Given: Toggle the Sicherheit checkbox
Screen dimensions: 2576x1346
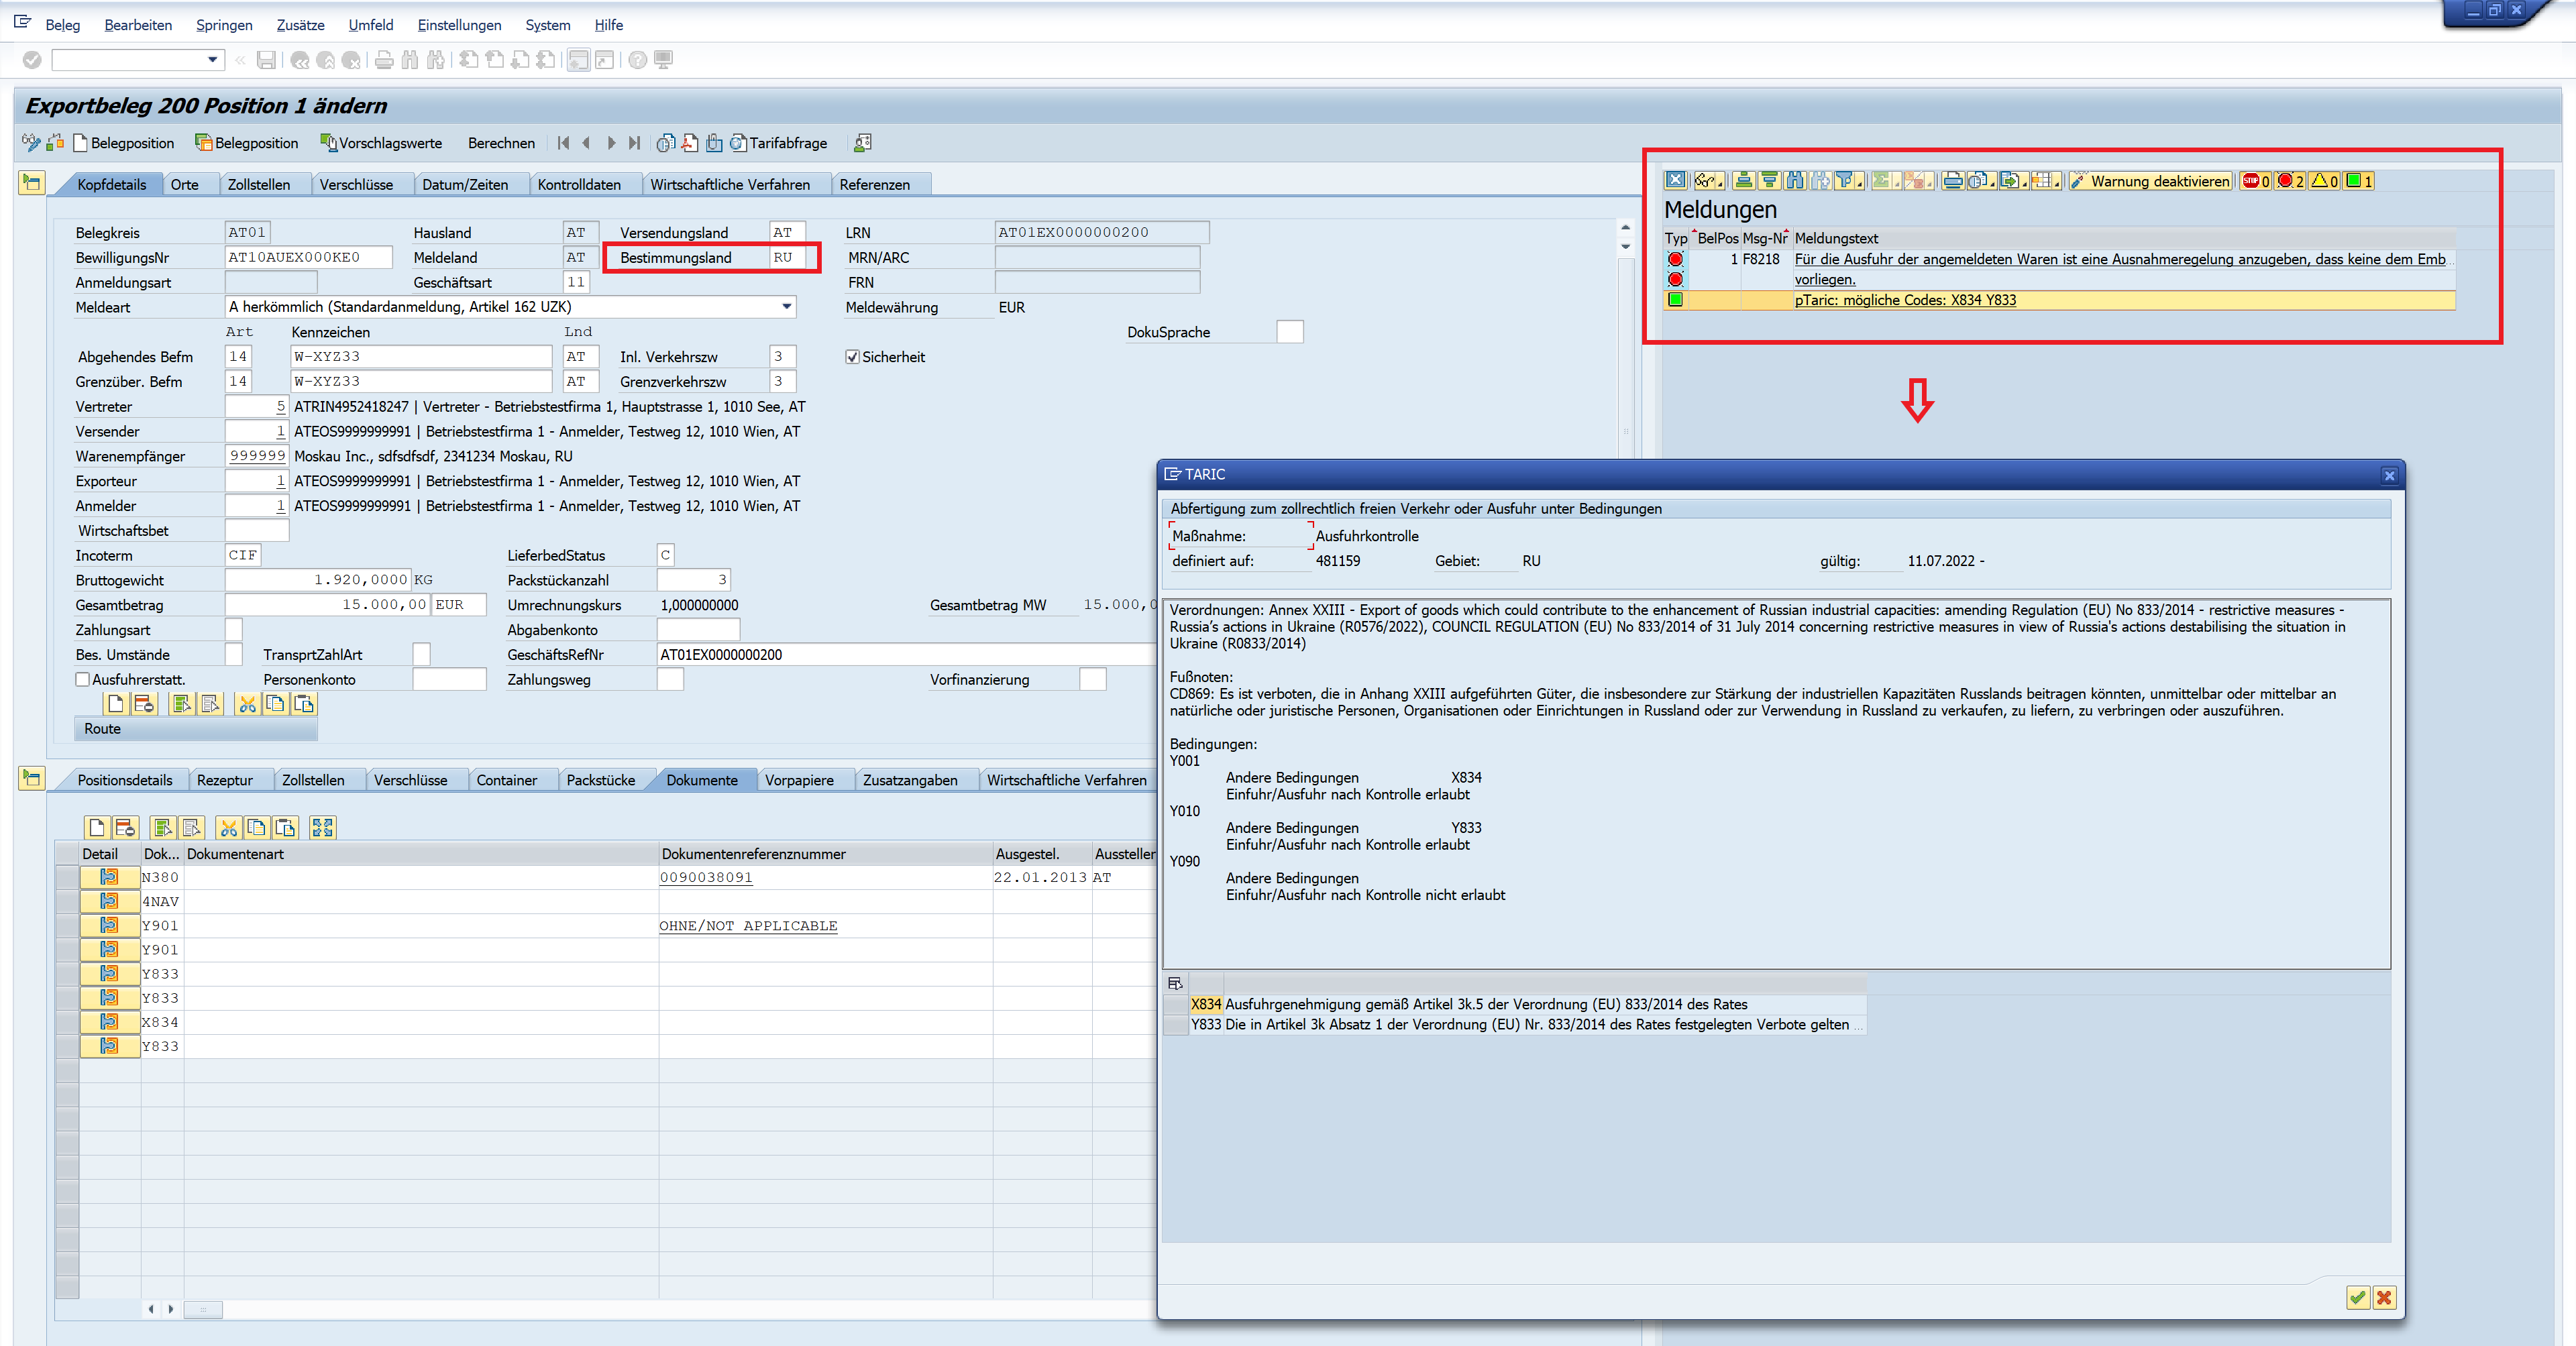Looking at the screenshot, I should pyautogui.click(x=853, y=357).
